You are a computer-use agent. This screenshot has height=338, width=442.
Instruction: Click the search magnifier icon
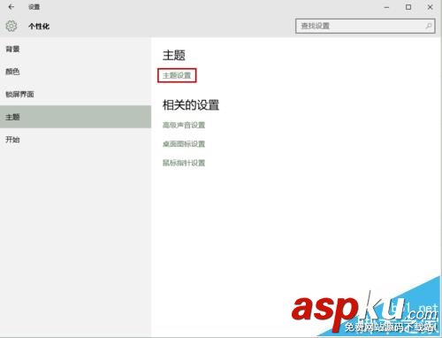pyautogui.click(x=429, y=26)
